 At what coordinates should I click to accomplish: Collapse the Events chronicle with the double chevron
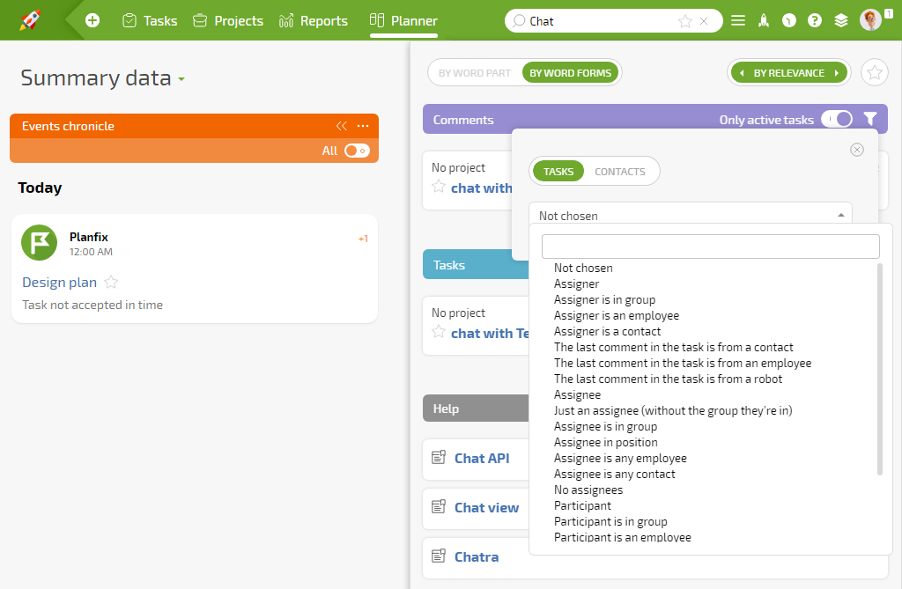[x=341, y=126]
